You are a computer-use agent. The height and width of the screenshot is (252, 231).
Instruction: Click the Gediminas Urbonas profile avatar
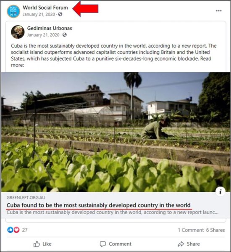18,32
